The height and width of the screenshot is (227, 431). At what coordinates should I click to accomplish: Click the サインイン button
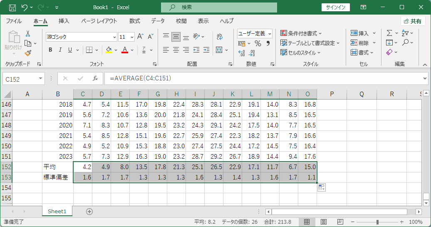(x=336, y=7)
